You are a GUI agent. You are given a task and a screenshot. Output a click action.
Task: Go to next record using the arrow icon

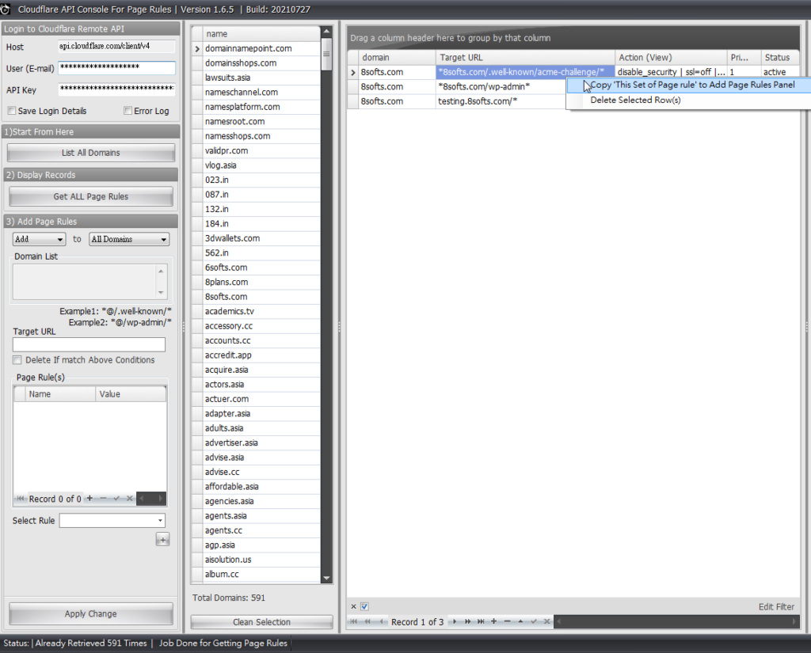click(x=455, y=622)
